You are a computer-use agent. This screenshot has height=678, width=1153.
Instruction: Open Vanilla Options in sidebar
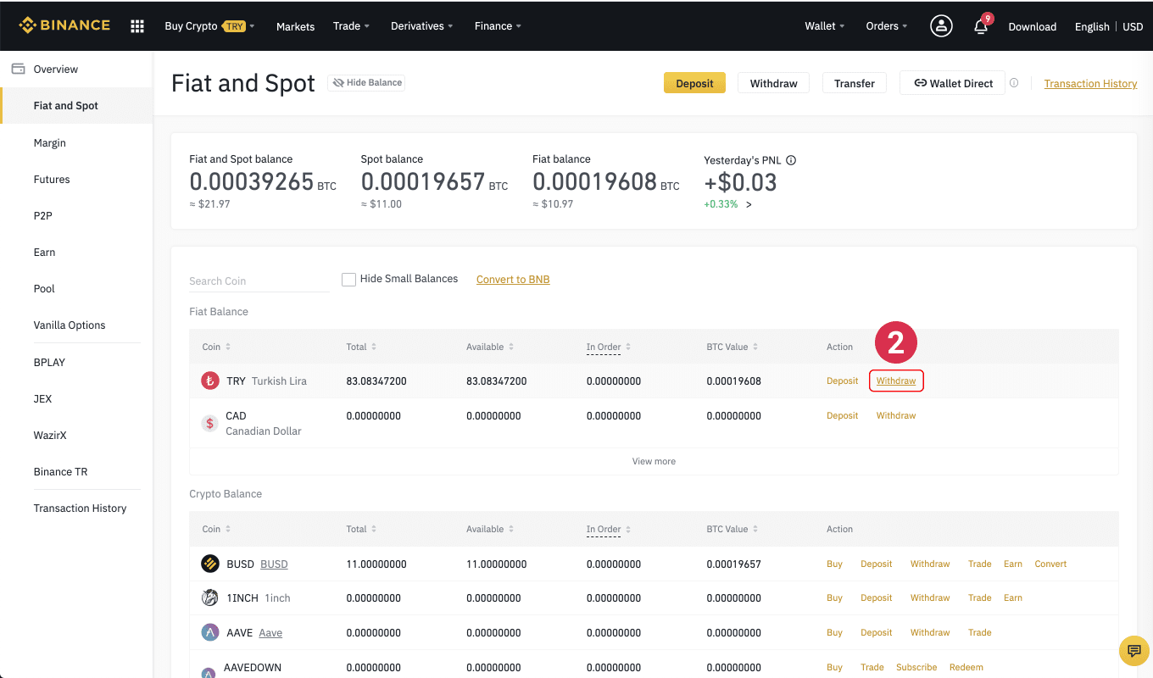[x=70, y=325]
